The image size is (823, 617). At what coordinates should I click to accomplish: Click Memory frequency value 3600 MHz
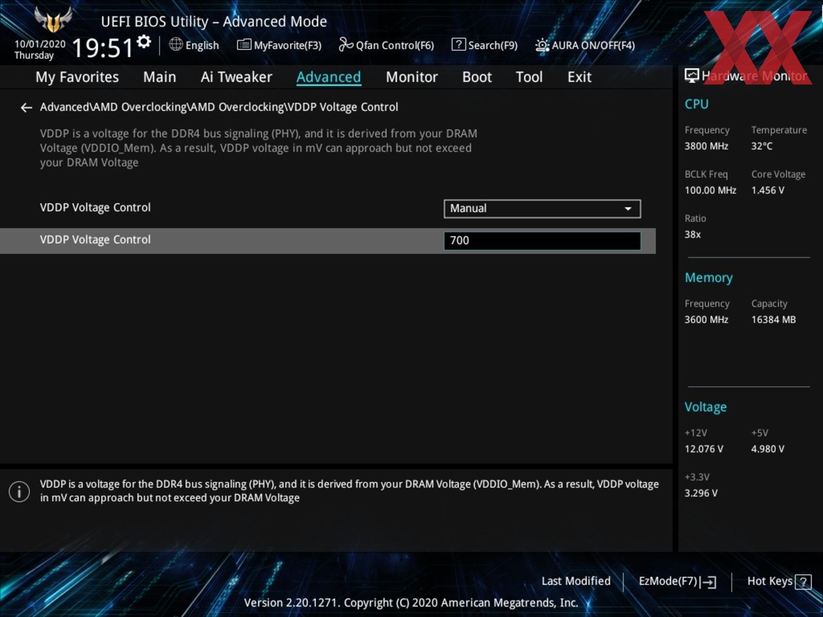click(x=706, y=319)
